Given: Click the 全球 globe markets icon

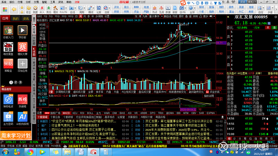Looking at the screenshot, I should coord(191,9).
